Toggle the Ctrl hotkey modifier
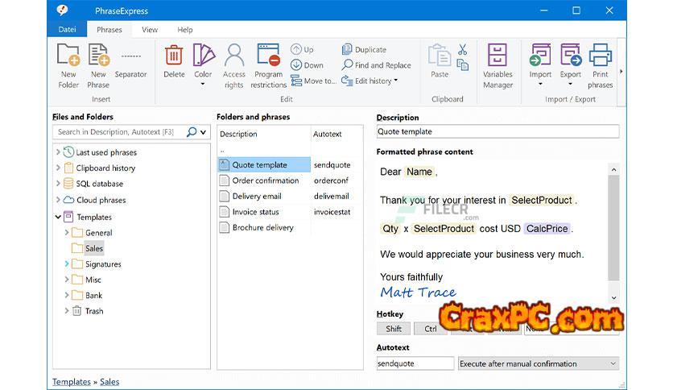 (x=430, y=329)
